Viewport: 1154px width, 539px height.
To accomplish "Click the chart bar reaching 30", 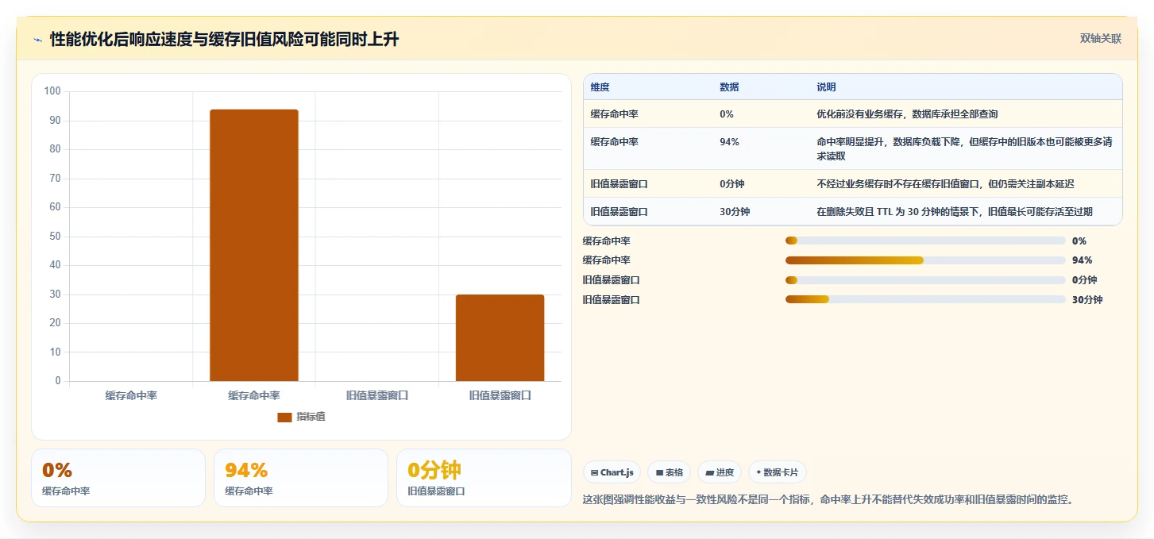I will tap(500, 338).
